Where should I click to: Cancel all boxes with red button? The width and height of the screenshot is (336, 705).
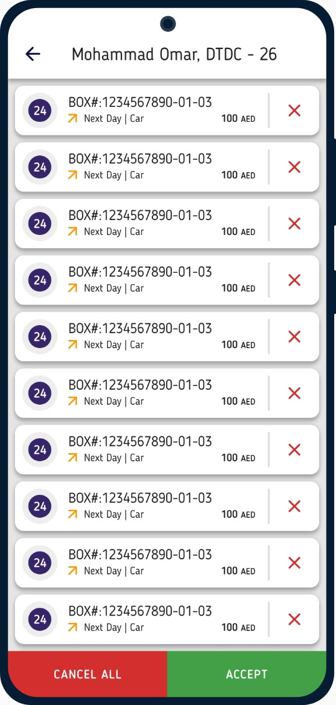coord(87,674)
